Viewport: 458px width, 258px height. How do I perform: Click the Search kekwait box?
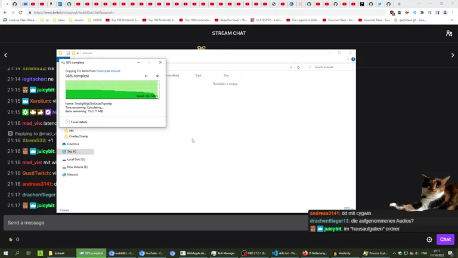click(x=330, y=67)
